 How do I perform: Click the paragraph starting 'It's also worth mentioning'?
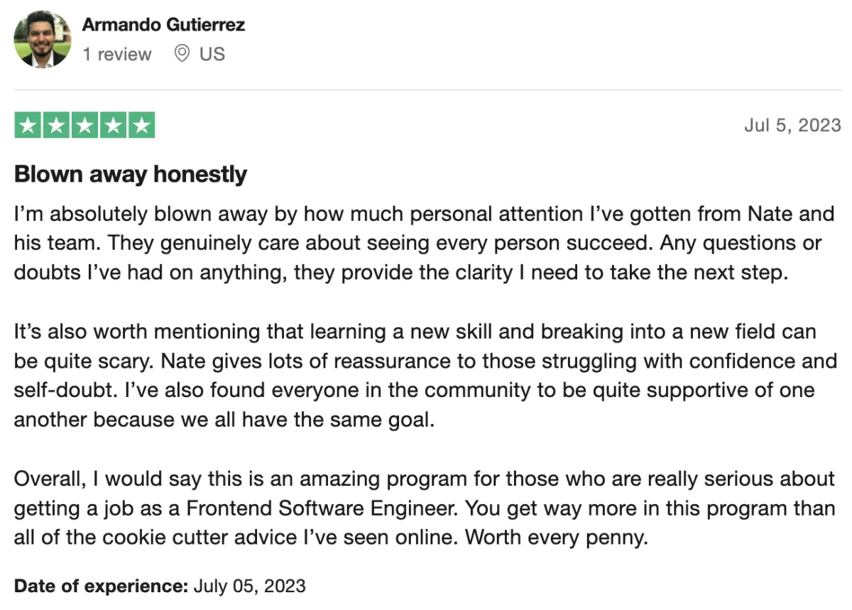point(425,376)
